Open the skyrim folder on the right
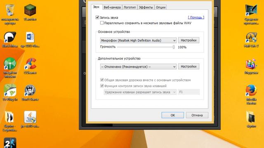The image size is (264, 148). [251, 119]
